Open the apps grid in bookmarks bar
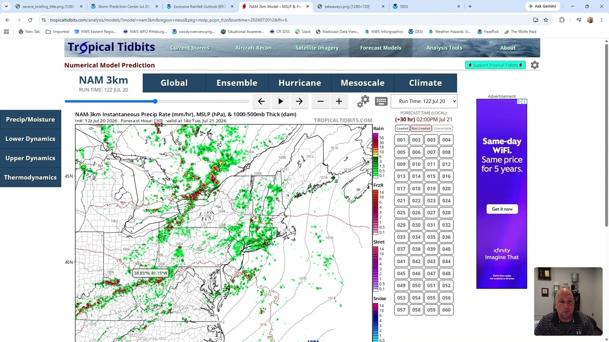This screenshot has width=609, height=342. (x=6, y=31)
